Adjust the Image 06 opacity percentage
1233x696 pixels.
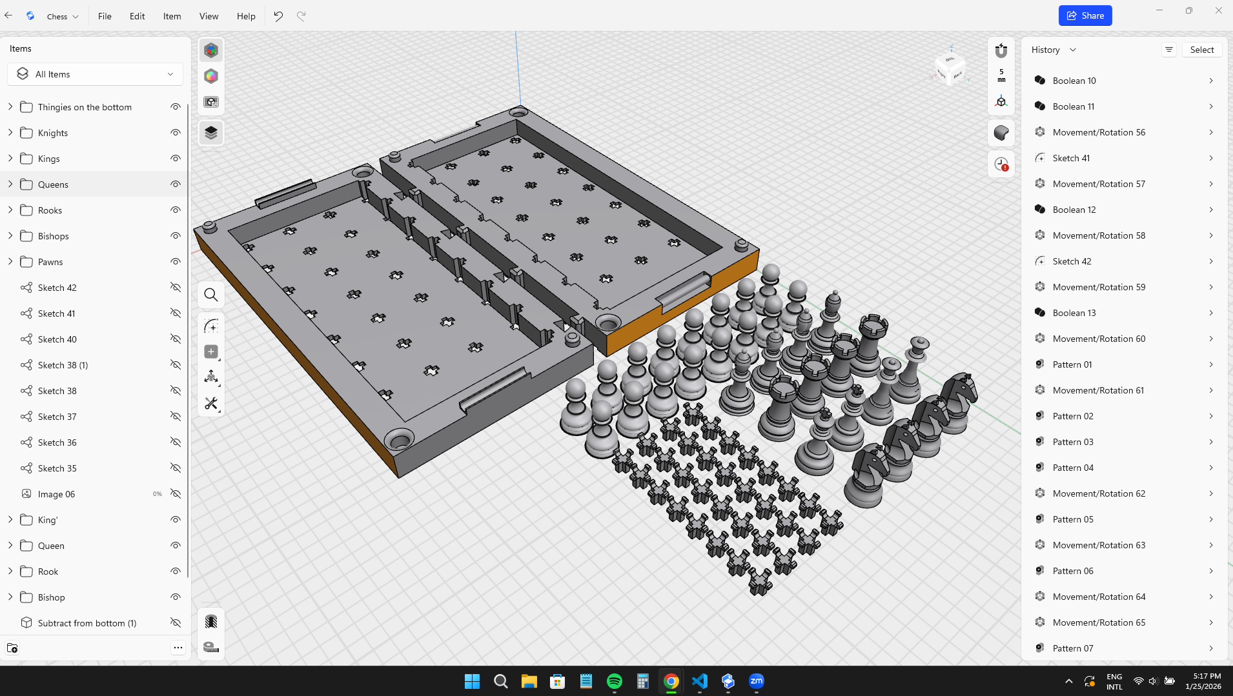click(x=157, y=494)
